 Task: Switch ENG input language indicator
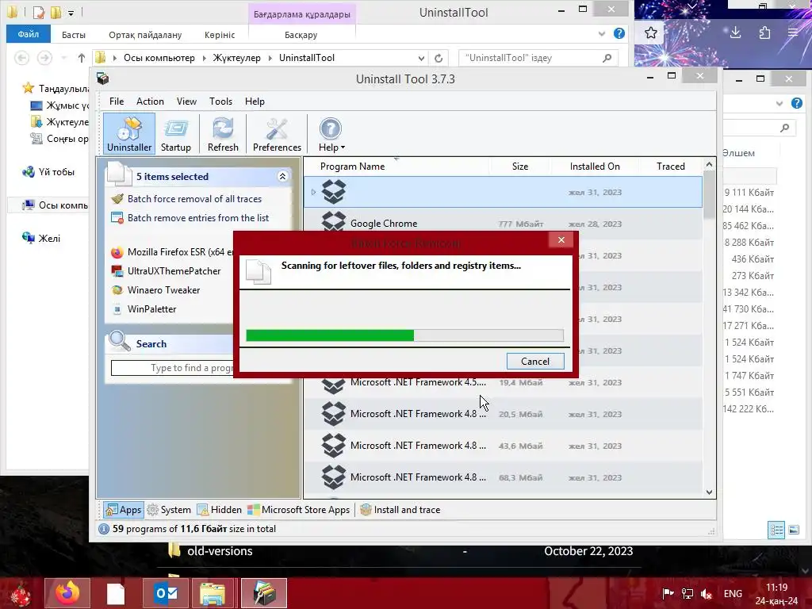click(733, 593)
